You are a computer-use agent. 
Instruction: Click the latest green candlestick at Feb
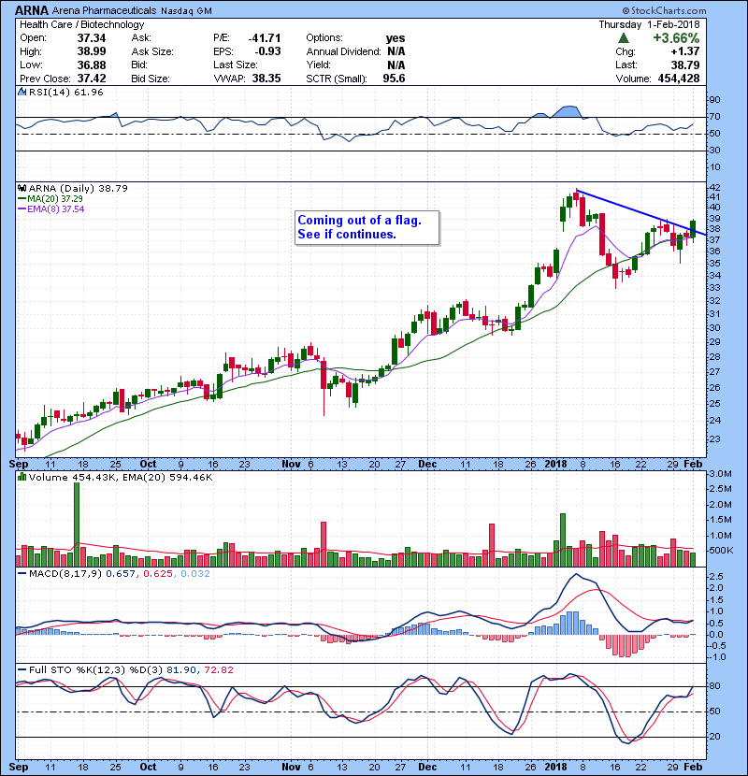tap(693, 229)
